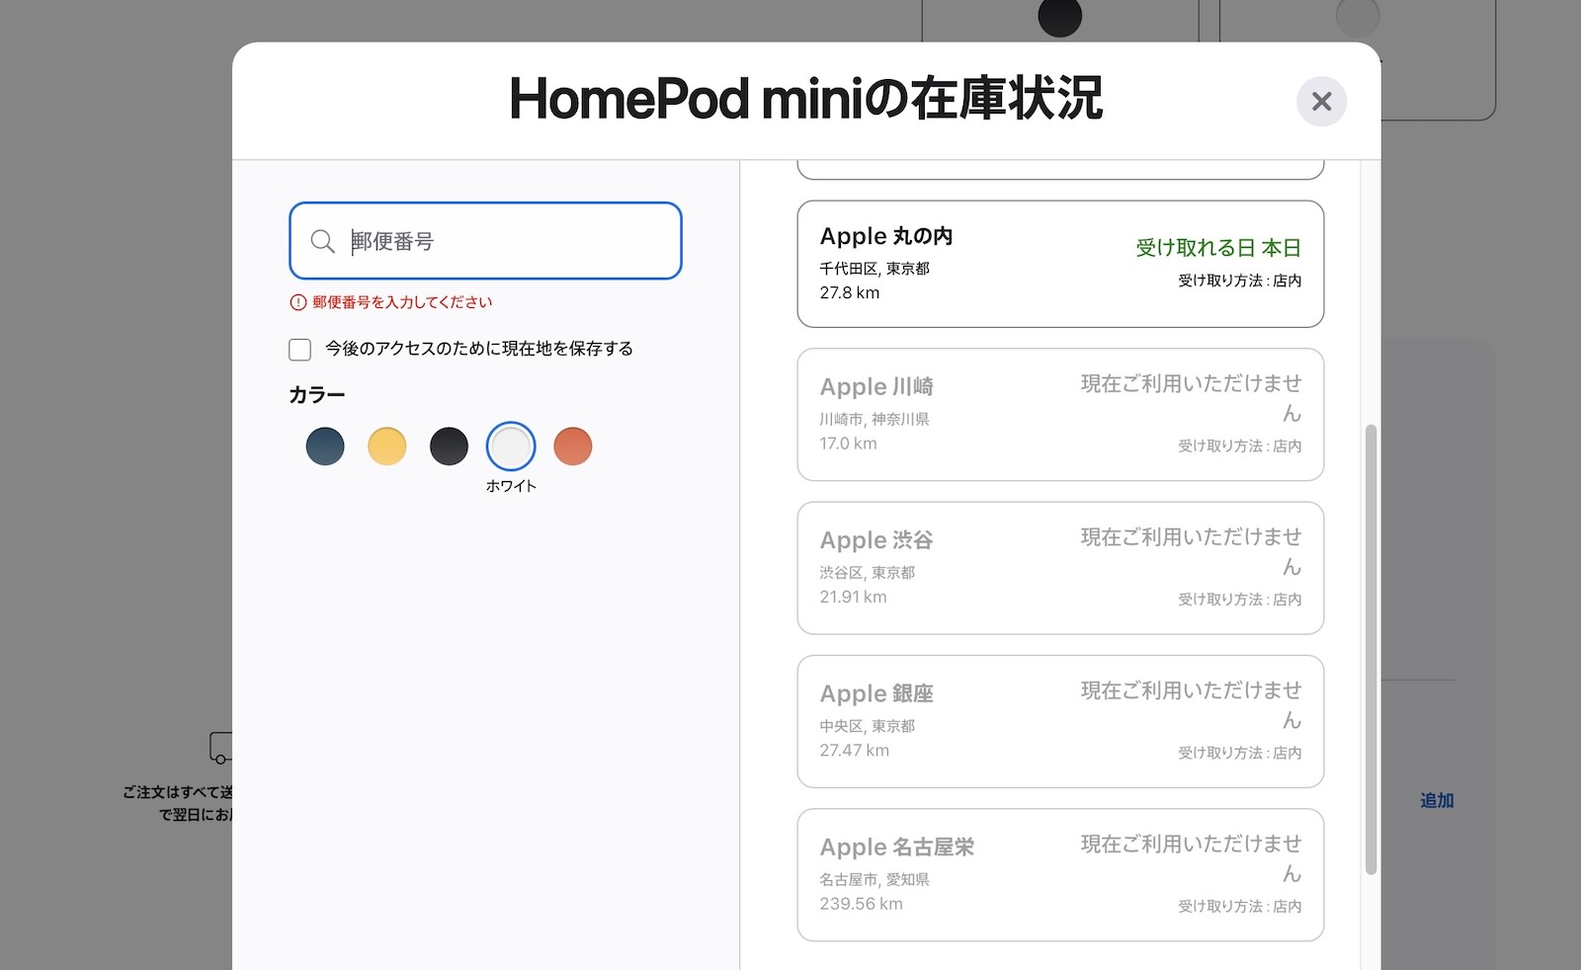The width and height of the screenshot is (1581, 970).
Task: Select the midnight black color swatch
Action: [x=450, y=446]
